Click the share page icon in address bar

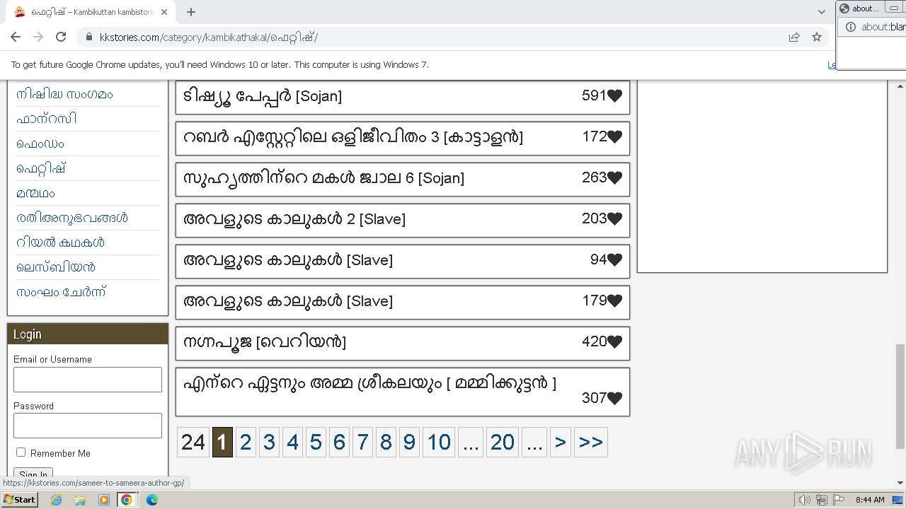click(x=794, y=37)
